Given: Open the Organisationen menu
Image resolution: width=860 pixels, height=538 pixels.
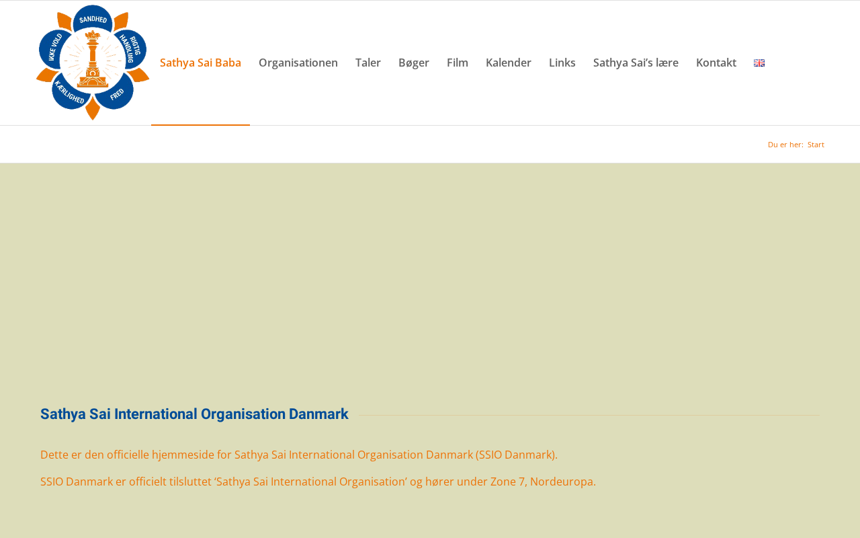Looking at the screenshot, I should 298,63.
